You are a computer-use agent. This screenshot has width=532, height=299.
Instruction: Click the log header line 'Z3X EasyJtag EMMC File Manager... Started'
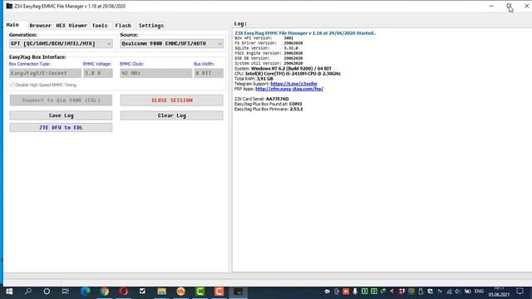(305, 33)
